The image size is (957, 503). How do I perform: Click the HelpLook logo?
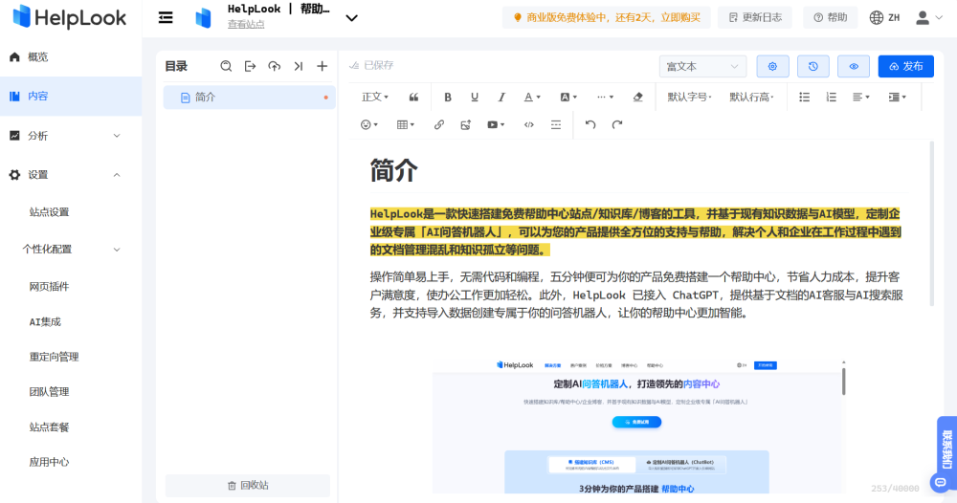coord(69,17)
